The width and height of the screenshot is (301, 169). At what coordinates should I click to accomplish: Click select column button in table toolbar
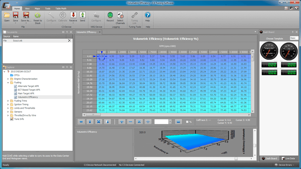pyautogui.click(x=90, y=122)
